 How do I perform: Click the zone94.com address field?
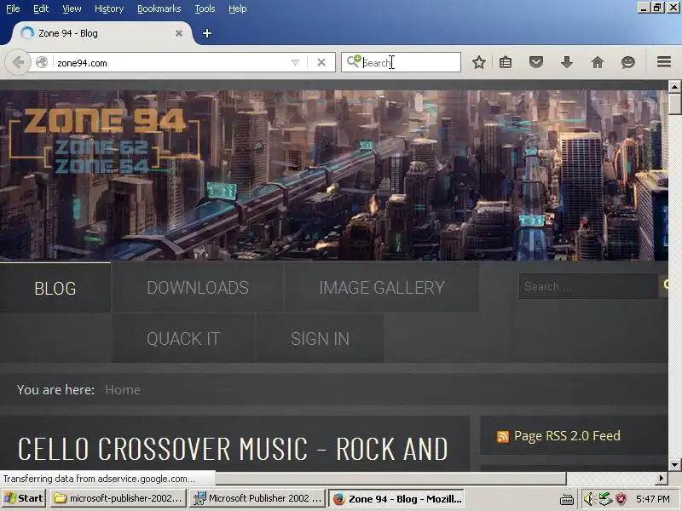coord(172,62)
